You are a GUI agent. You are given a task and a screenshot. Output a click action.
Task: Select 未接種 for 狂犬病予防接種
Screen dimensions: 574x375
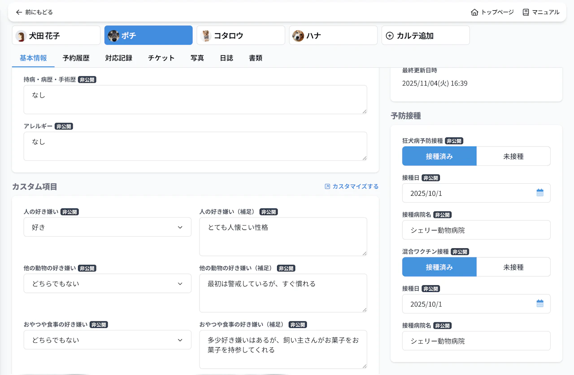[513, 156]
